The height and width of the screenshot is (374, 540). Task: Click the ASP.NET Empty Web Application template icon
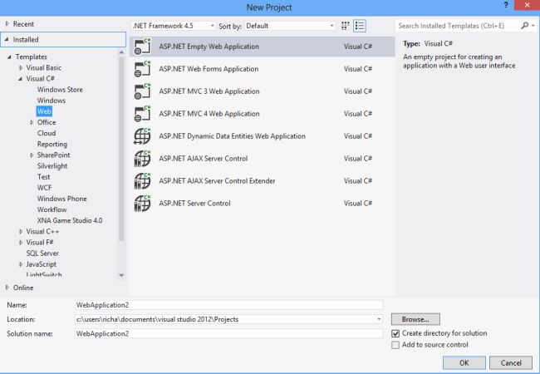[142, 47]
